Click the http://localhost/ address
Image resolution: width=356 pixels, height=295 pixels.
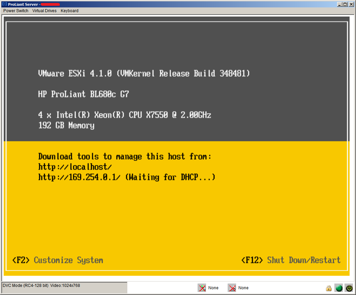[75, 167]
